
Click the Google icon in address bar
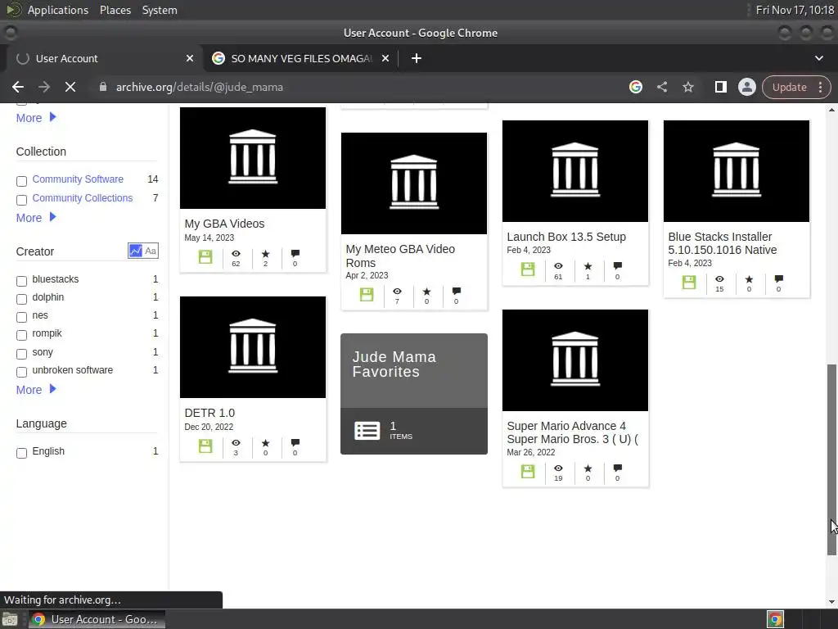coord(635,87)
